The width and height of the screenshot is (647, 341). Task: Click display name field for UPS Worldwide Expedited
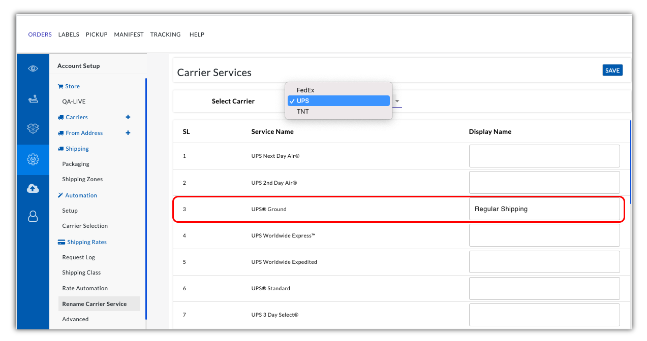pyautogui.click(x=544, y=261)
